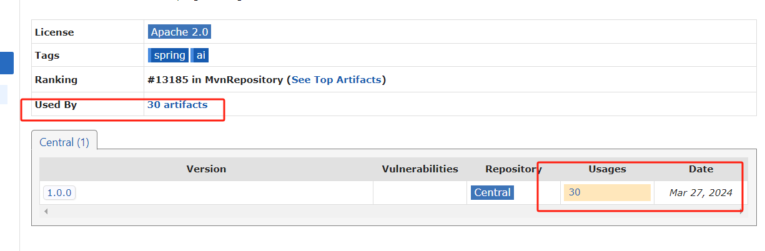Click the Repository column header
The width and height of the screenshot is (765, 251).
coord(513,169)
